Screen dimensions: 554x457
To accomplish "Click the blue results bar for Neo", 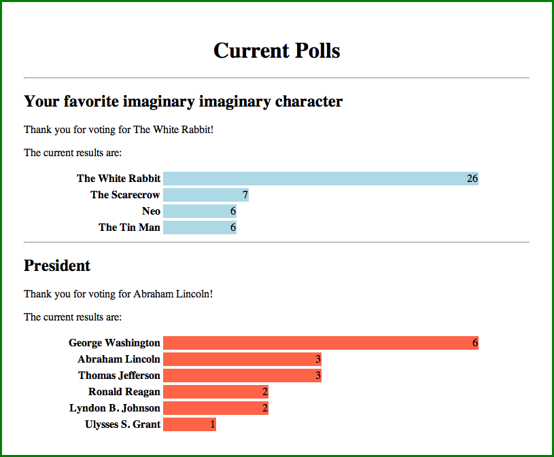I will point(199,211).
